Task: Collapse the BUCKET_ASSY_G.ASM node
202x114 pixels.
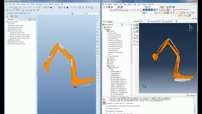Action: click(x=7, y=31)
